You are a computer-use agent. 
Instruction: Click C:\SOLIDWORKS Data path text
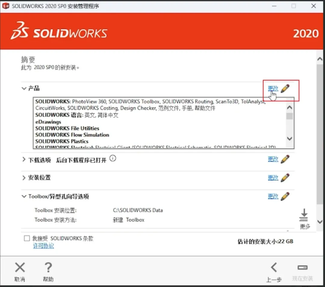pos(138,210)
